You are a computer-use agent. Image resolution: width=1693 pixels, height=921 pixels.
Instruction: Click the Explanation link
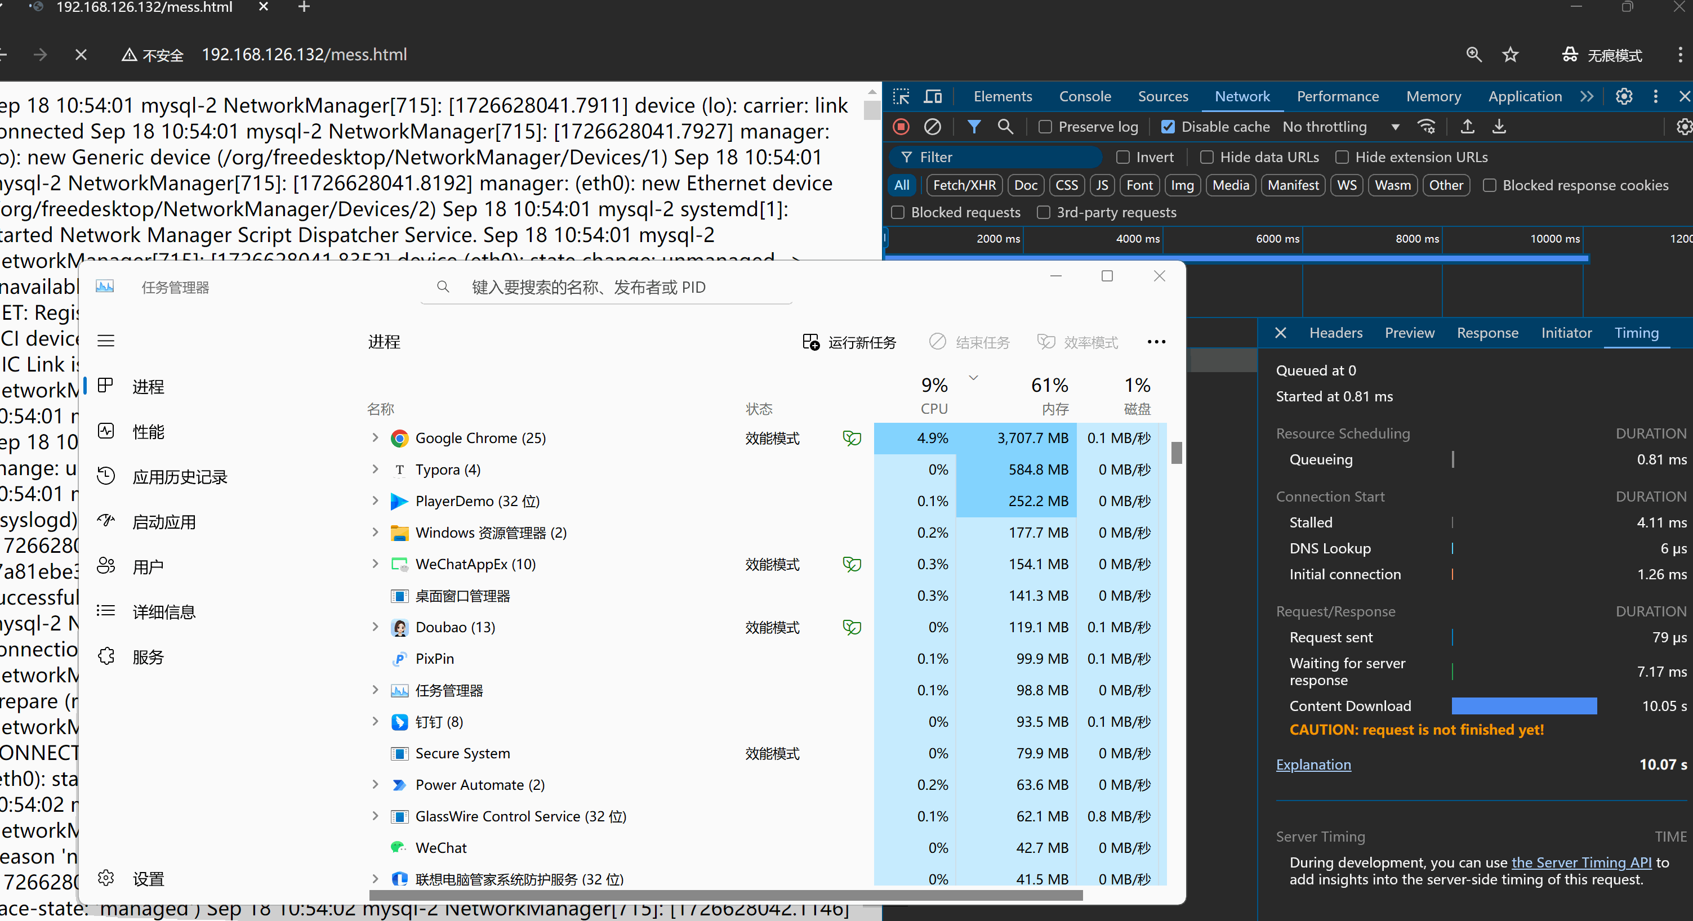pyautogui.click(x=1313, y=764)
